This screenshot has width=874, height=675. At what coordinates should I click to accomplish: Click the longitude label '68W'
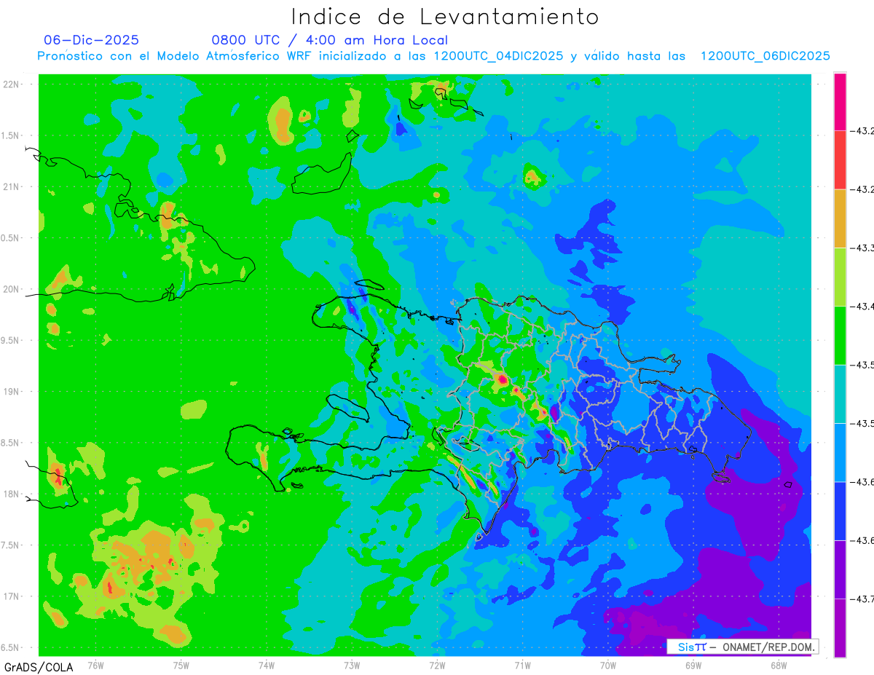[778, 665]
